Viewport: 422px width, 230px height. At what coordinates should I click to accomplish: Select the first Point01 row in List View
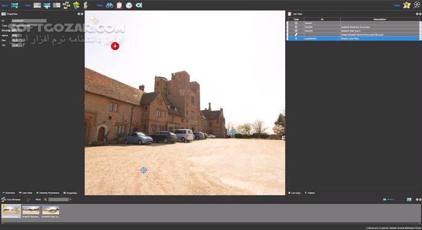(353, 23)
